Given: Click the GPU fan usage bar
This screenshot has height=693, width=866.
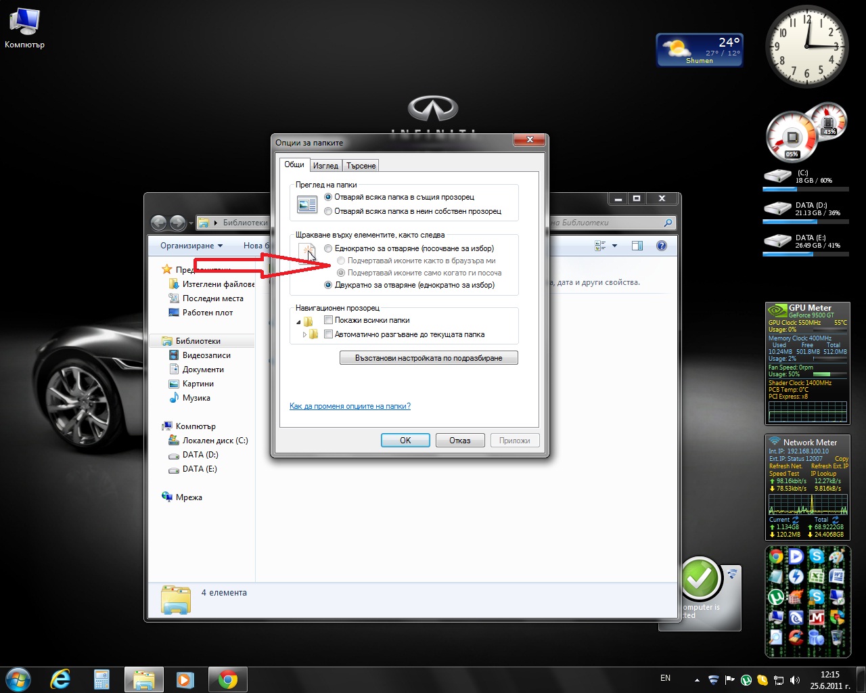Looking at the screenshot, I should 829,374.
